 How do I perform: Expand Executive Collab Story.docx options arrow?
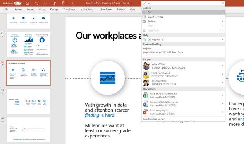(223, 103)
